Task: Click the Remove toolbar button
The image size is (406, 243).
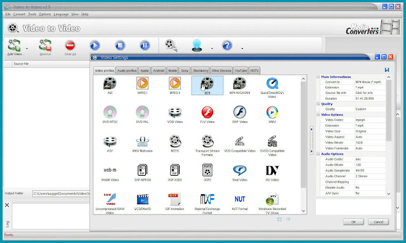Action: 45,47
